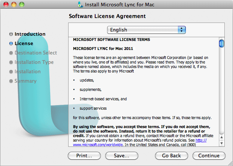Image resolution: width=233 pixels, height=166 pixels.
Task: Select the Destination Select step
Action: tap(36, 53)
